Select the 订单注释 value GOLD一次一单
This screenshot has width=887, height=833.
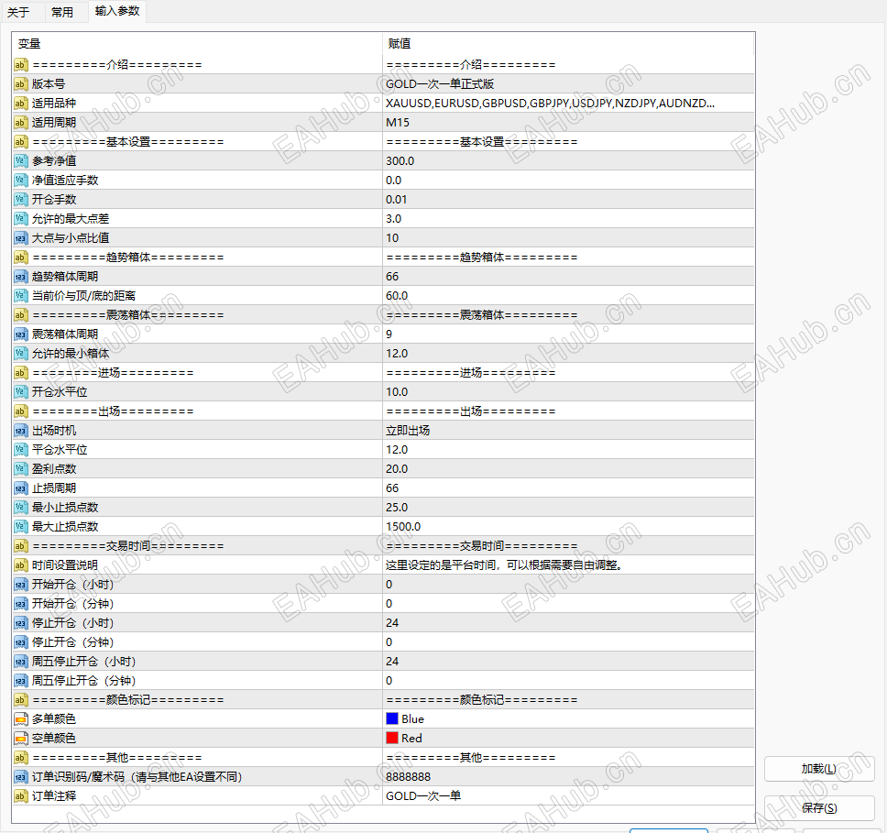coord(423,795)
